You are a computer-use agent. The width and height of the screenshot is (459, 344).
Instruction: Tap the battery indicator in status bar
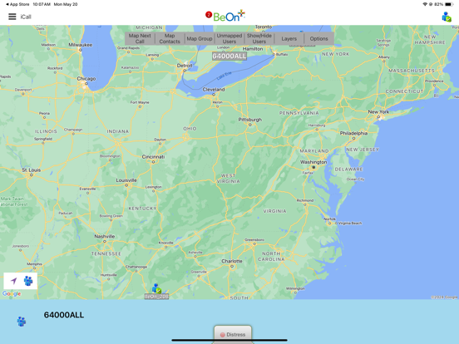tap(449, 4)
